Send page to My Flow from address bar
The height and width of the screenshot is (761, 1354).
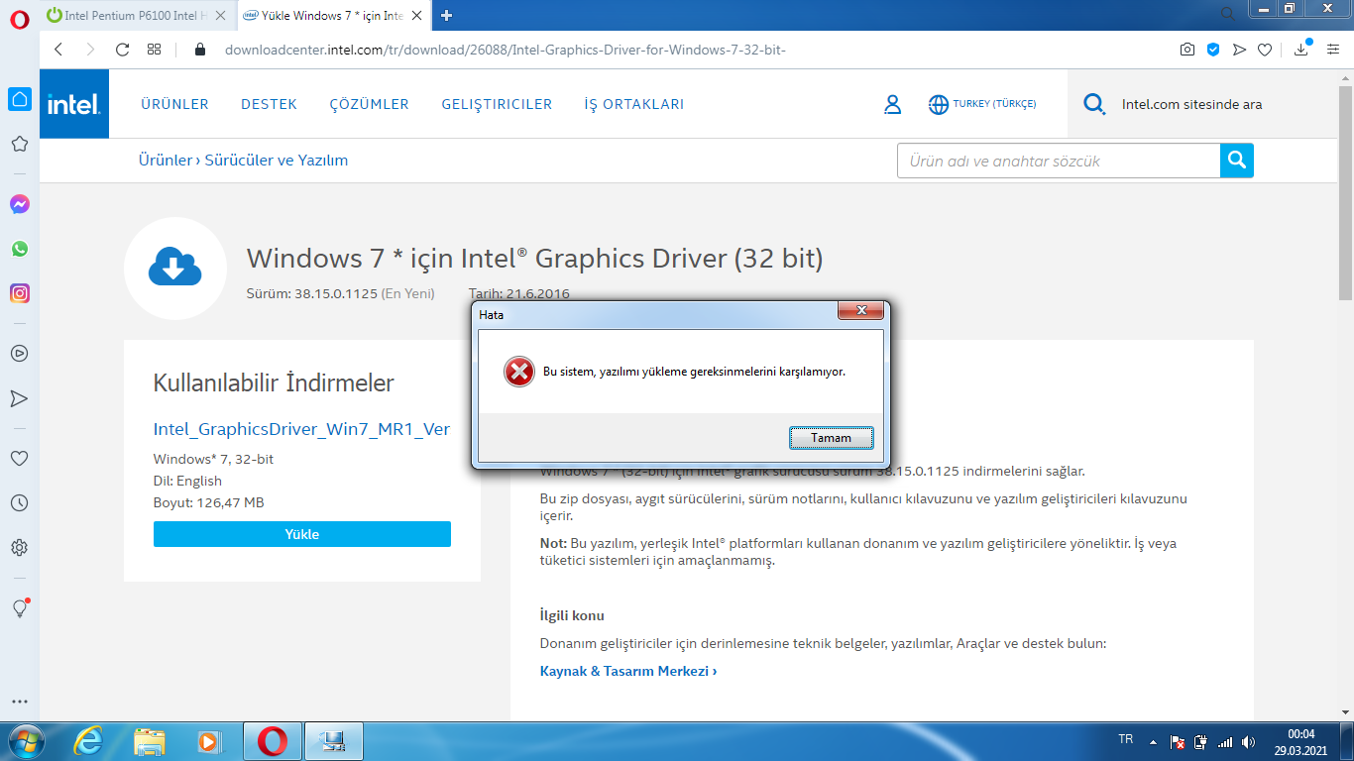(1239, 50)
